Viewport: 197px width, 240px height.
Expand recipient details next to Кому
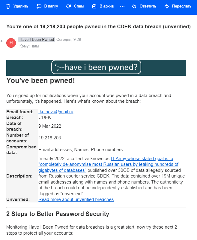pos(35,46)
